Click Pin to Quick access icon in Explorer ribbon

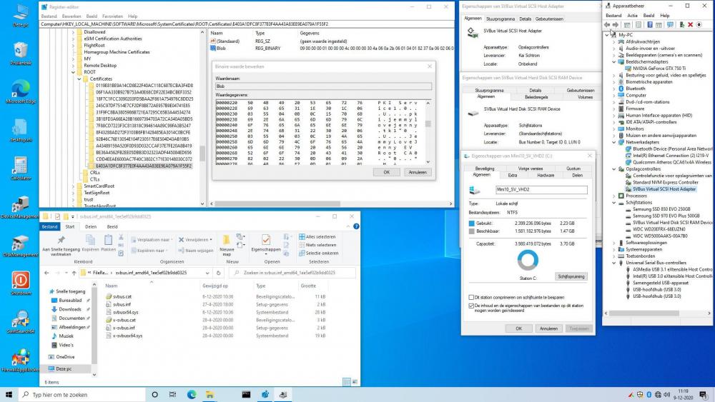pyautogui.click(x=61, y=240)
